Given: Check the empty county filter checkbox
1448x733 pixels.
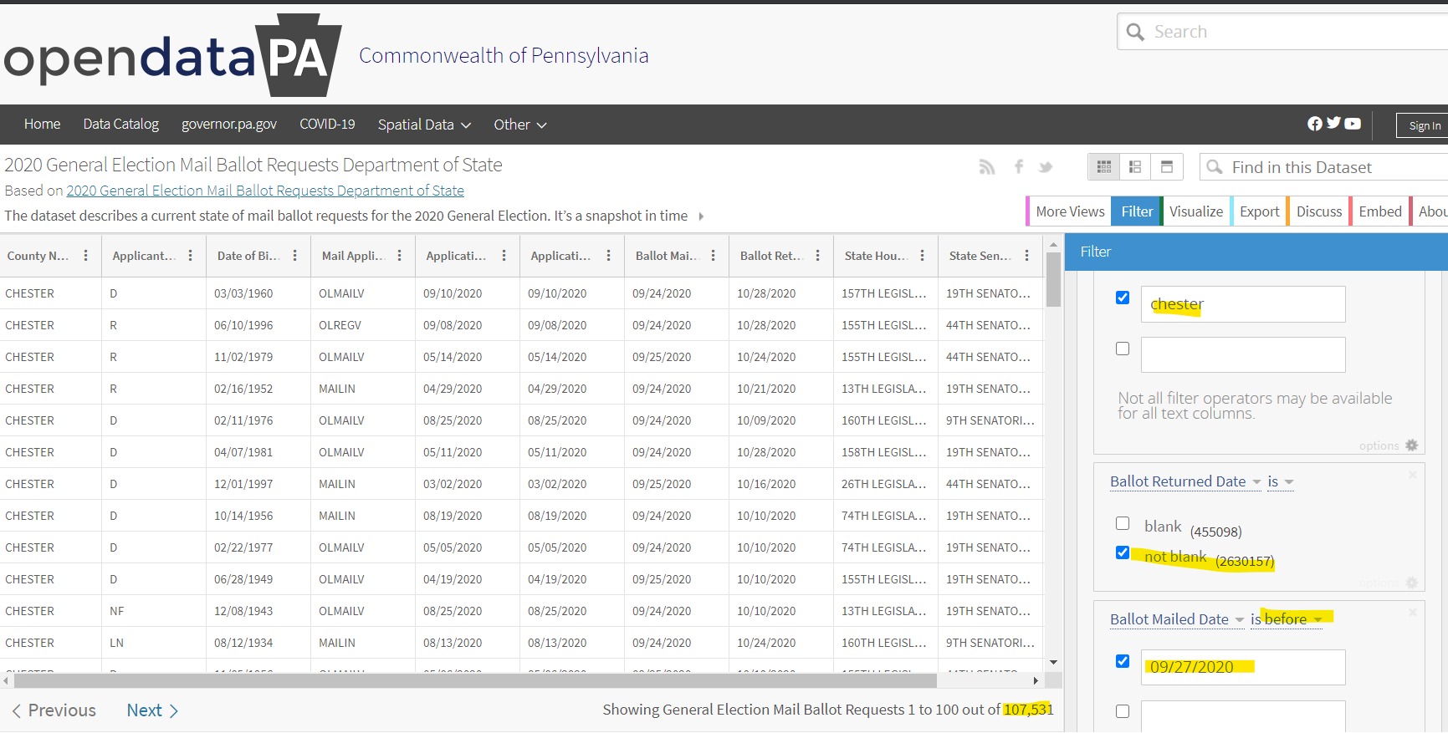Looking at the screenshot, I should 1123,349.
